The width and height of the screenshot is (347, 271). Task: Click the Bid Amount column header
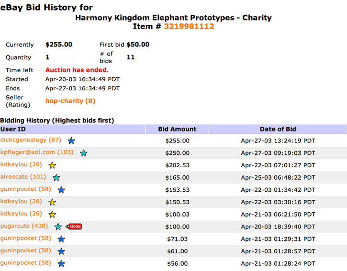(177, 129)
